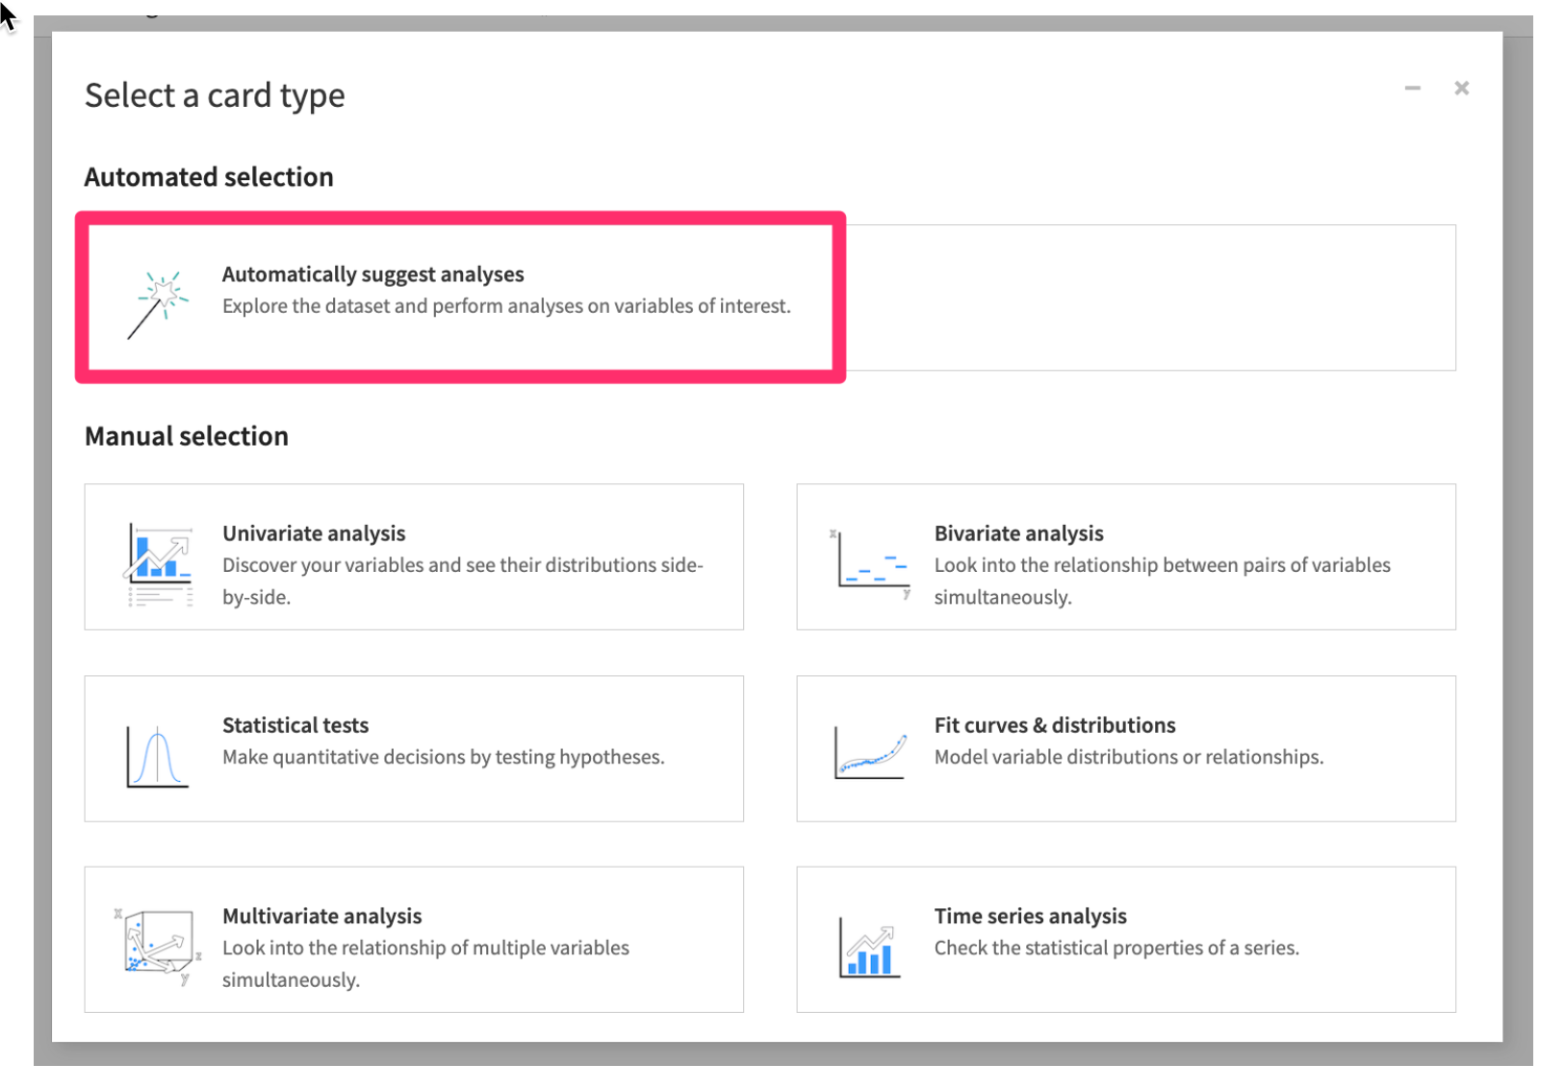
Task: Click the 'Manual selection' heading
Action: pyautogui.click(x=187, y=436)
